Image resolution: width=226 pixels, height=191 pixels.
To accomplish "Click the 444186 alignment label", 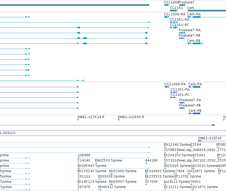I will (151, 161).
